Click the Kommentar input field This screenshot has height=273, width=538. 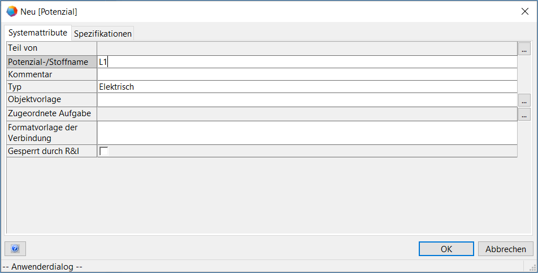(x=307, y=74)
